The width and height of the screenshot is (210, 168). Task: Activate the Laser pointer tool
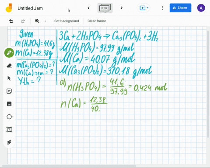point(9,142)
